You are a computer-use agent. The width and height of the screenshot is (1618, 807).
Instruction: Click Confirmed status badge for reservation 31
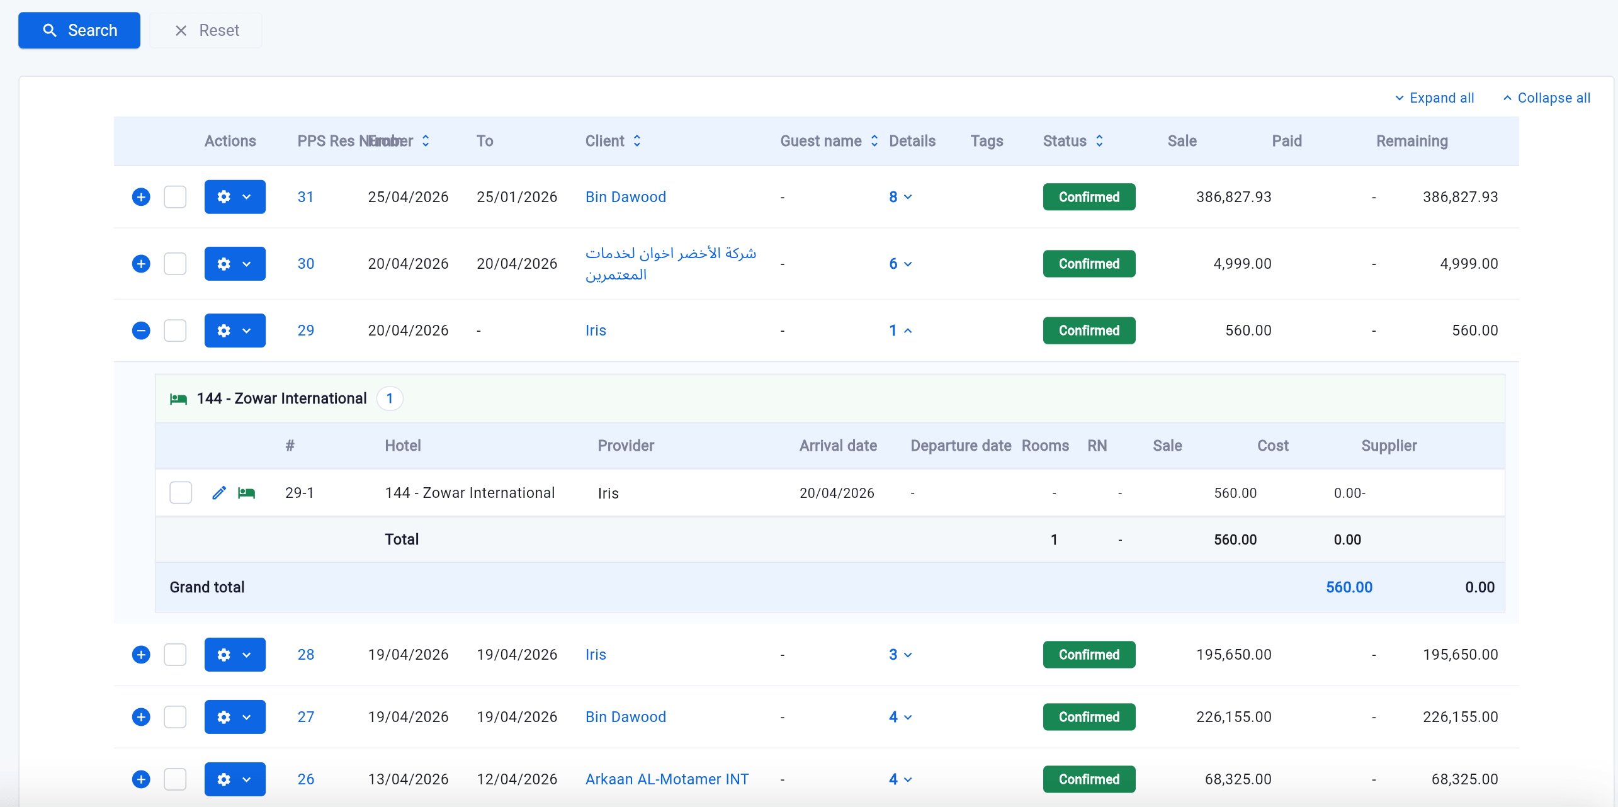[x=1089, y=197]
